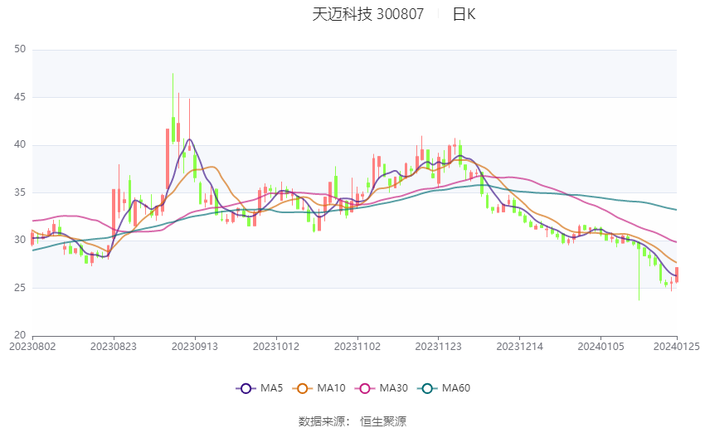Click the y-axis value 35
This screenshot has height=428, width=705.
(20, 192)
